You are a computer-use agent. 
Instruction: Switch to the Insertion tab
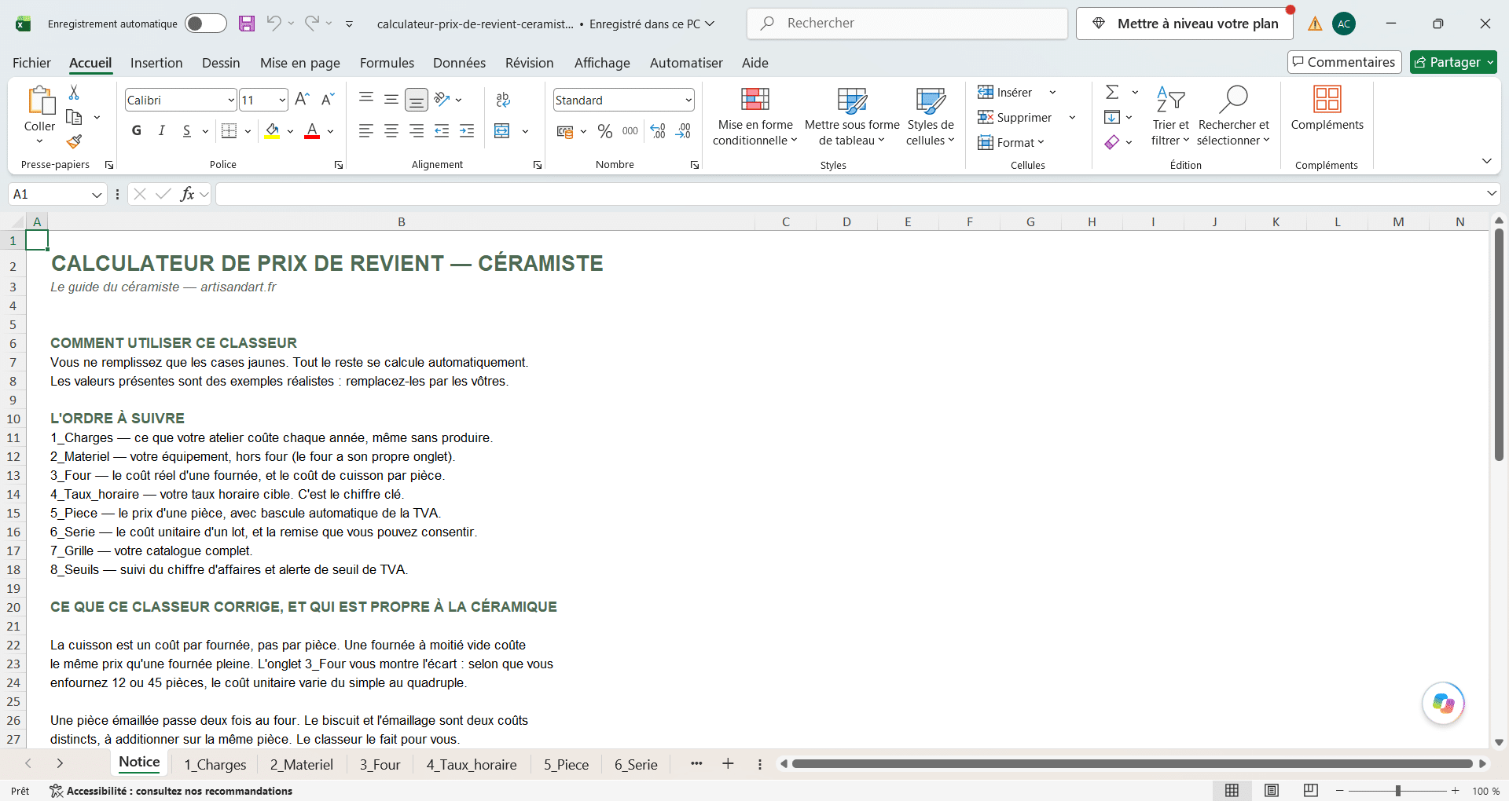tap(156, 63)
